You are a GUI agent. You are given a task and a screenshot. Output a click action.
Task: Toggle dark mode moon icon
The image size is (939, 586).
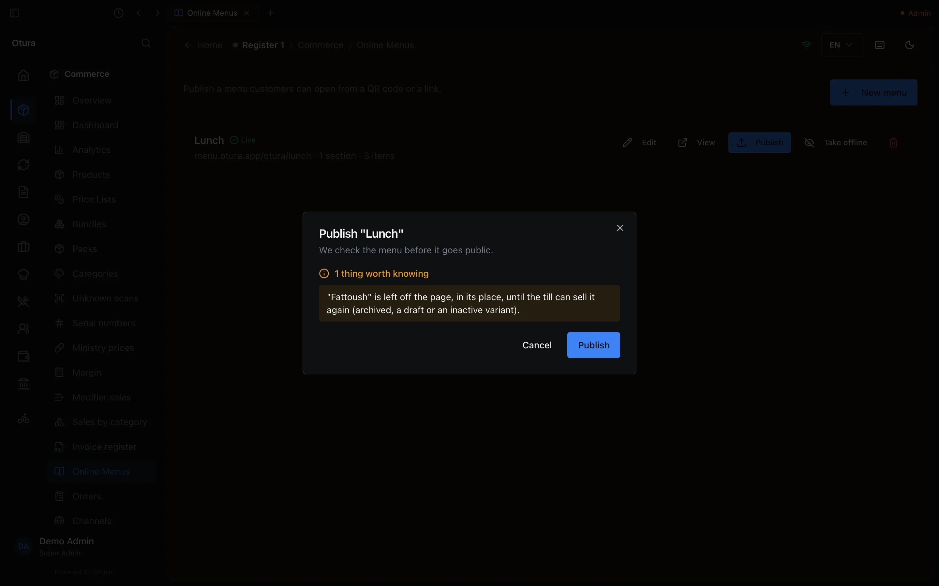click(909, 45)
